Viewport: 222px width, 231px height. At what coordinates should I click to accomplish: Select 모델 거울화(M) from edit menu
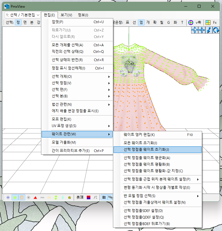coord(64,142)
